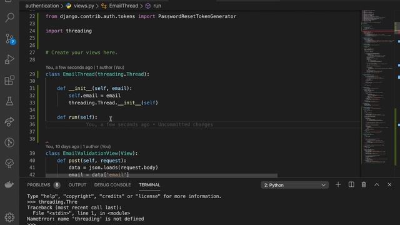Click '>>> threading.Thre' terminal line
Screen dimensions: 400x225
click(52, 202)
